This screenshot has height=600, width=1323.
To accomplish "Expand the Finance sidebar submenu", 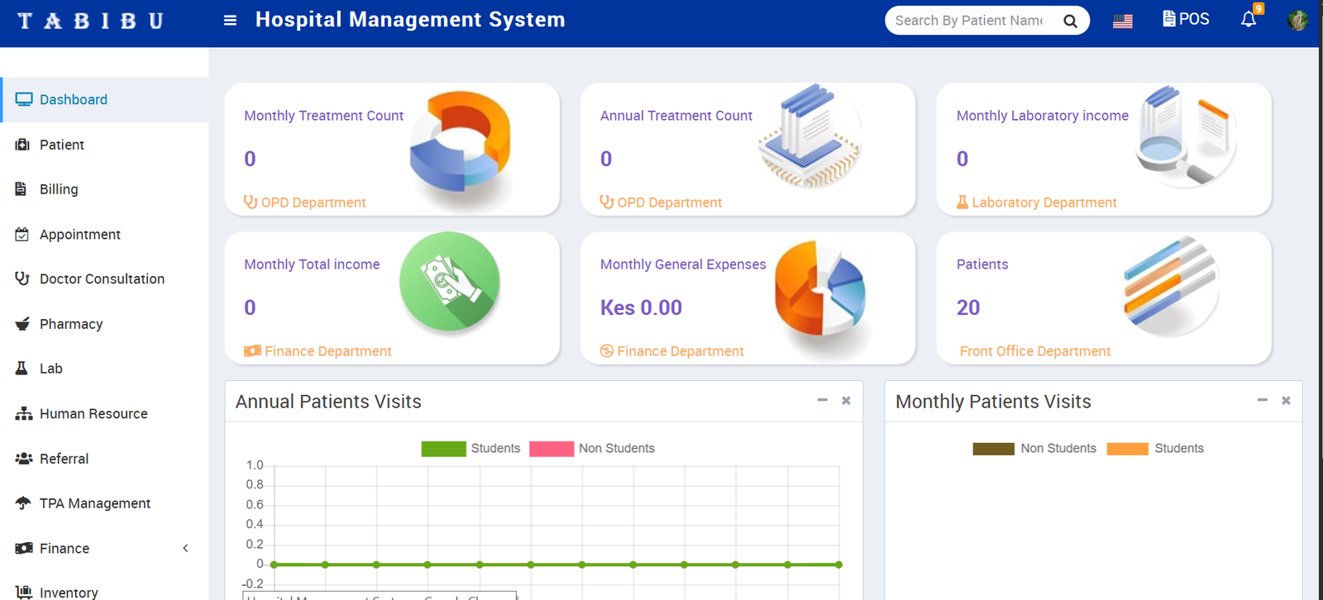I will point(185,549).
